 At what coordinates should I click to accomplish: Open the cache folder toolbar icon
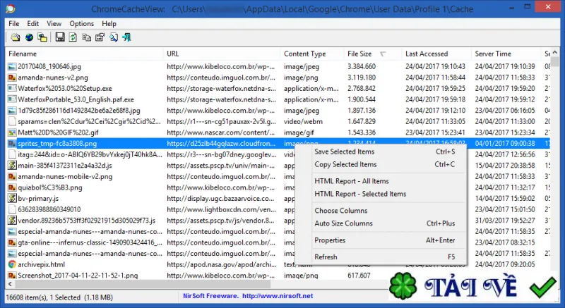tap(16, 37)
